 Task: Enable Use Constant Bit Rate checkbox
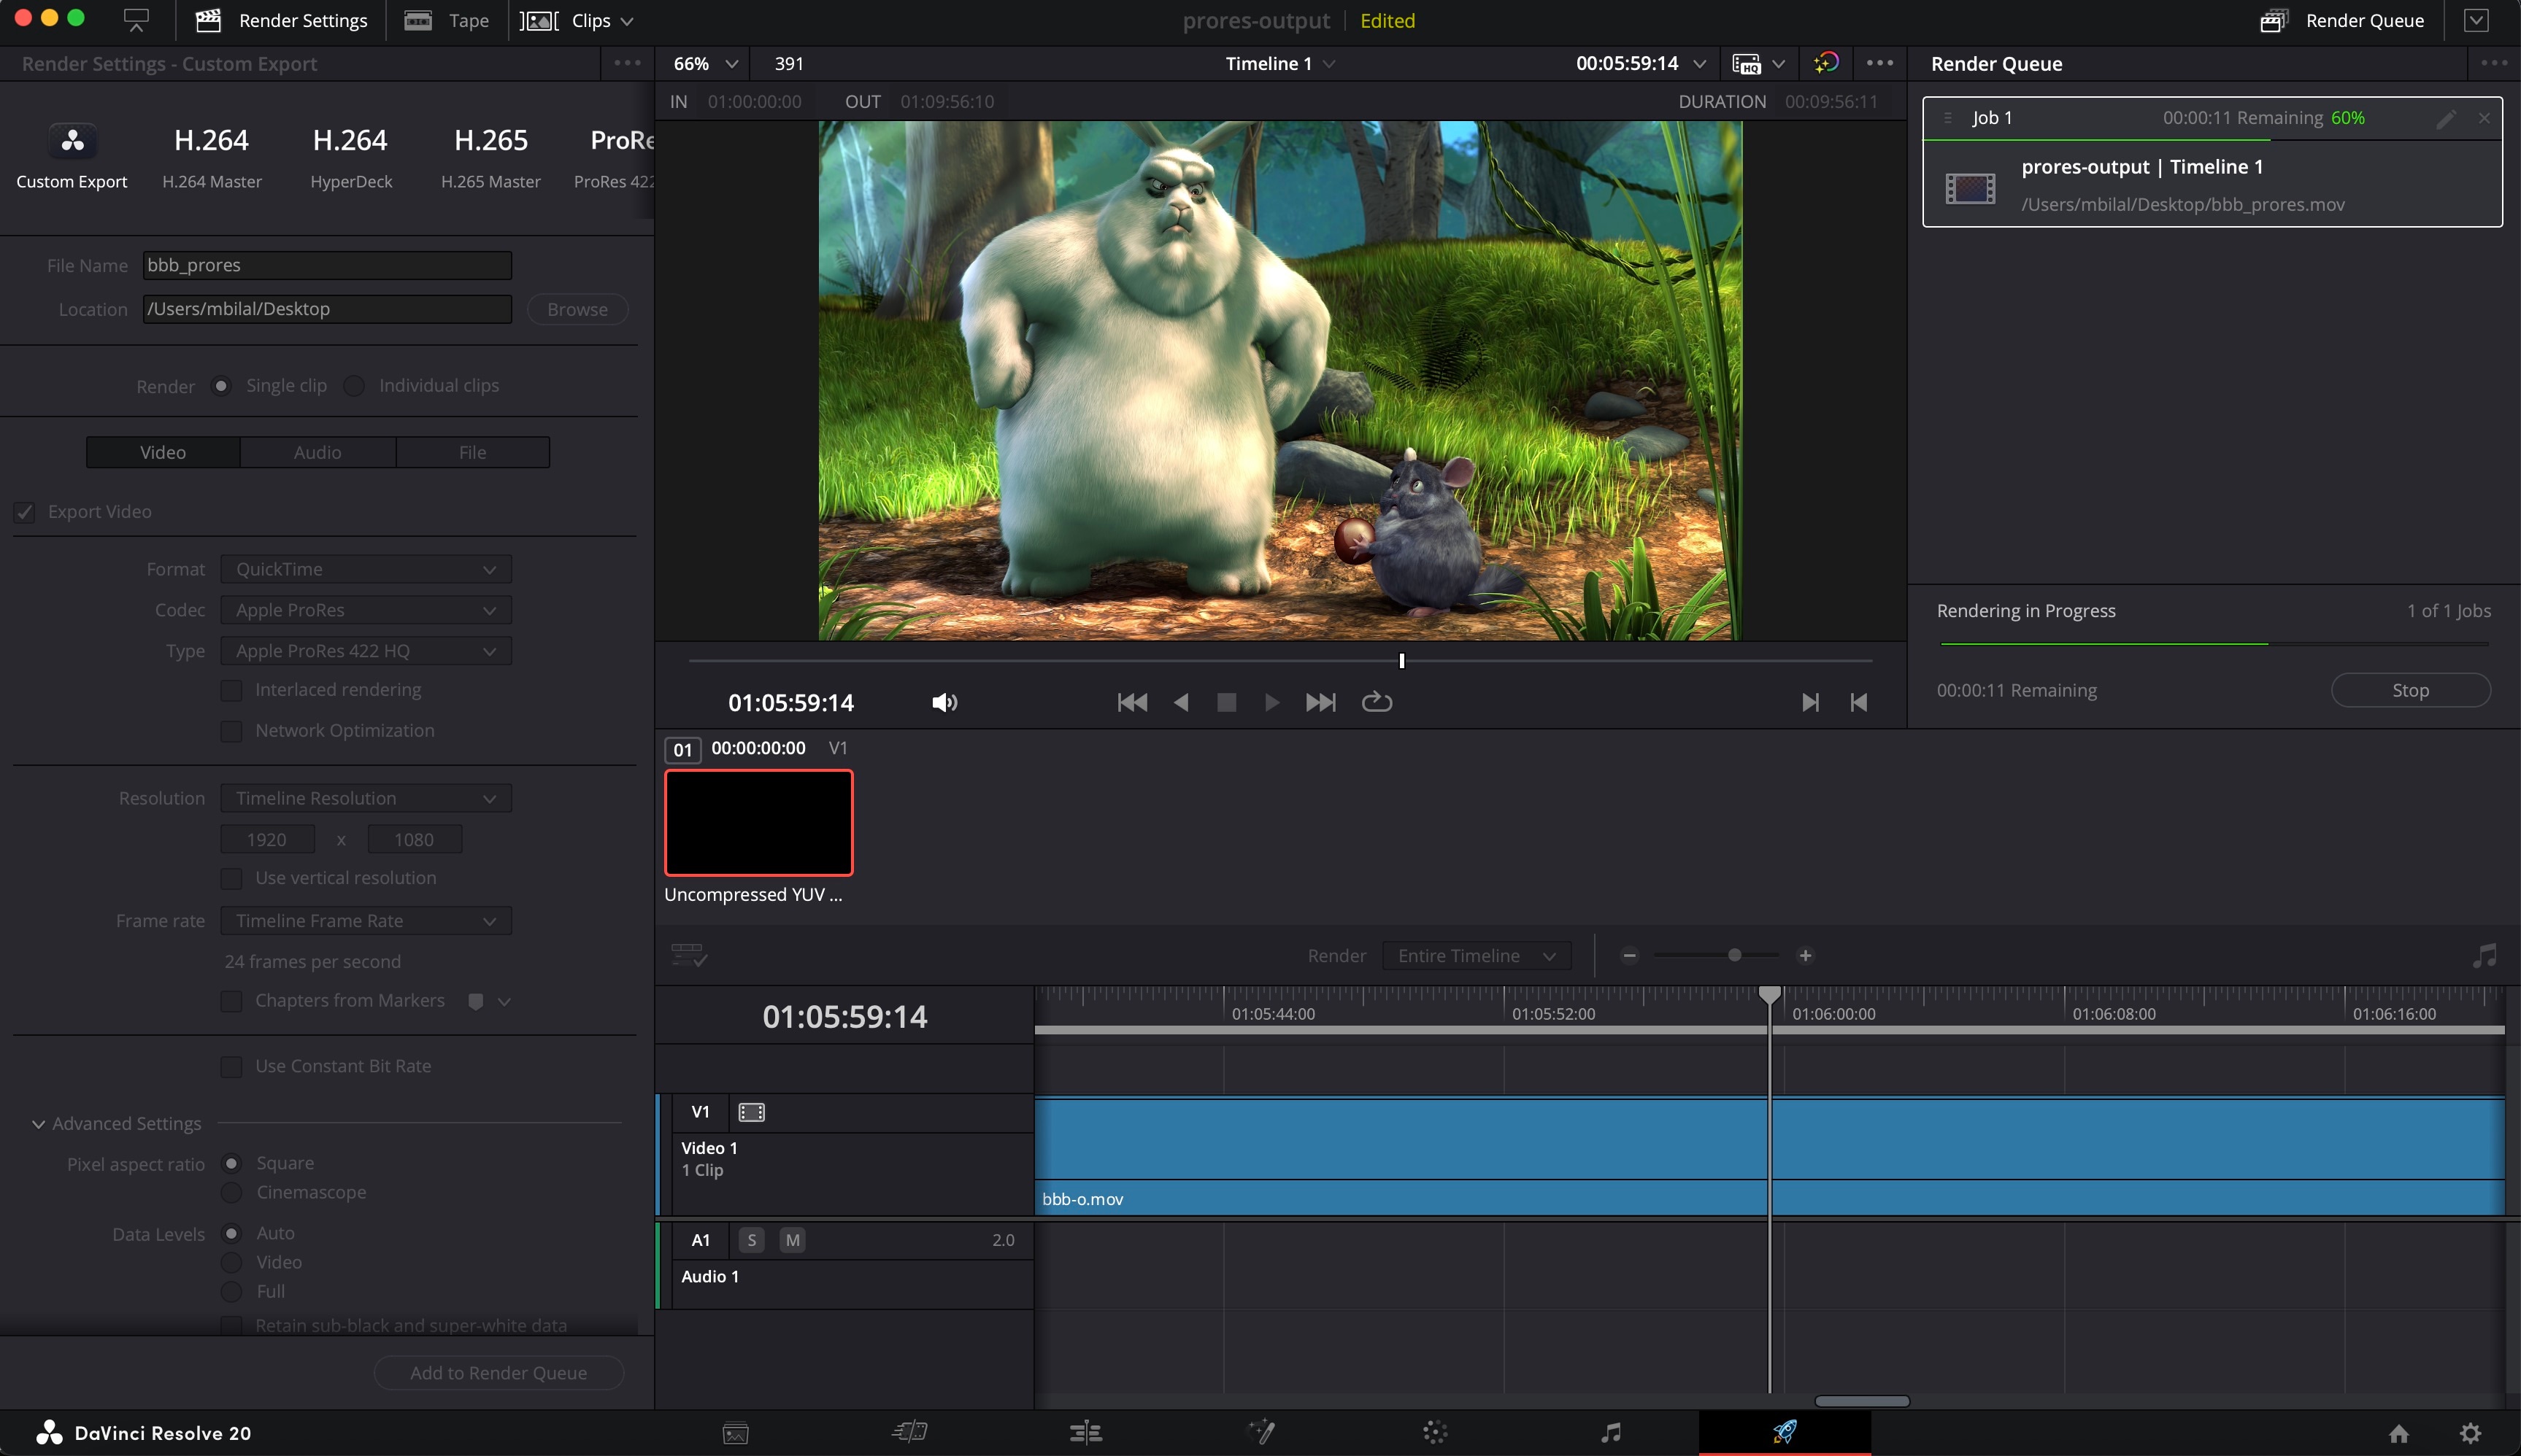[x=231, y=1067]
